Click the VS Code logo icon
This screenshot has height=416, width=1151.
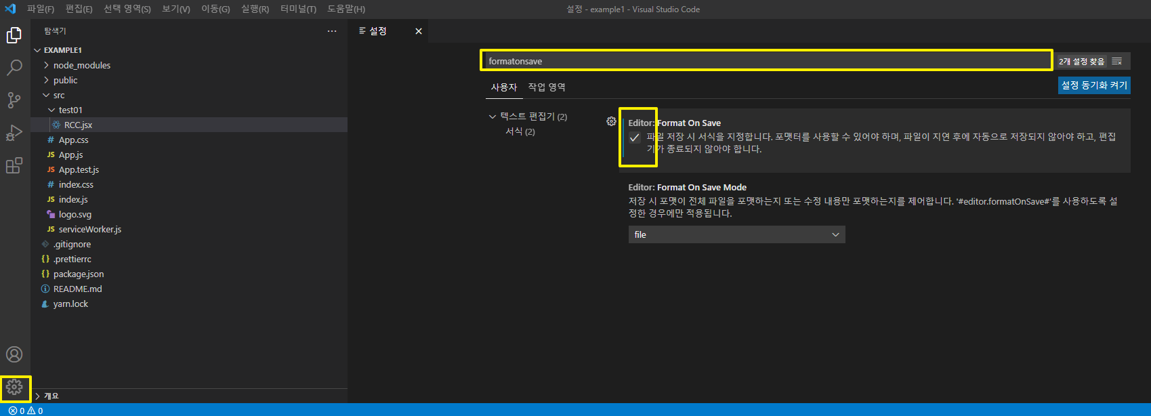[x=10, y=9]
